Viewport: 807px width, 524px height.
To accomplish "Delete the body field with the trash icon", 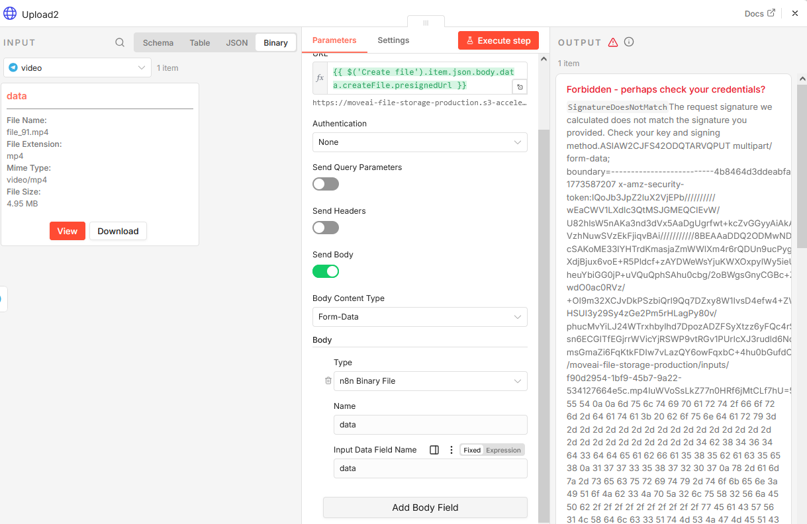I will pyautogui.click(x=328, y=381).
